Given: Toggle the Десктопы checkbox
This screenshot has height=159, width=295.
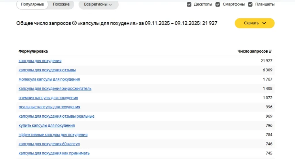Looking at the screenshot, I should point(189,4).
